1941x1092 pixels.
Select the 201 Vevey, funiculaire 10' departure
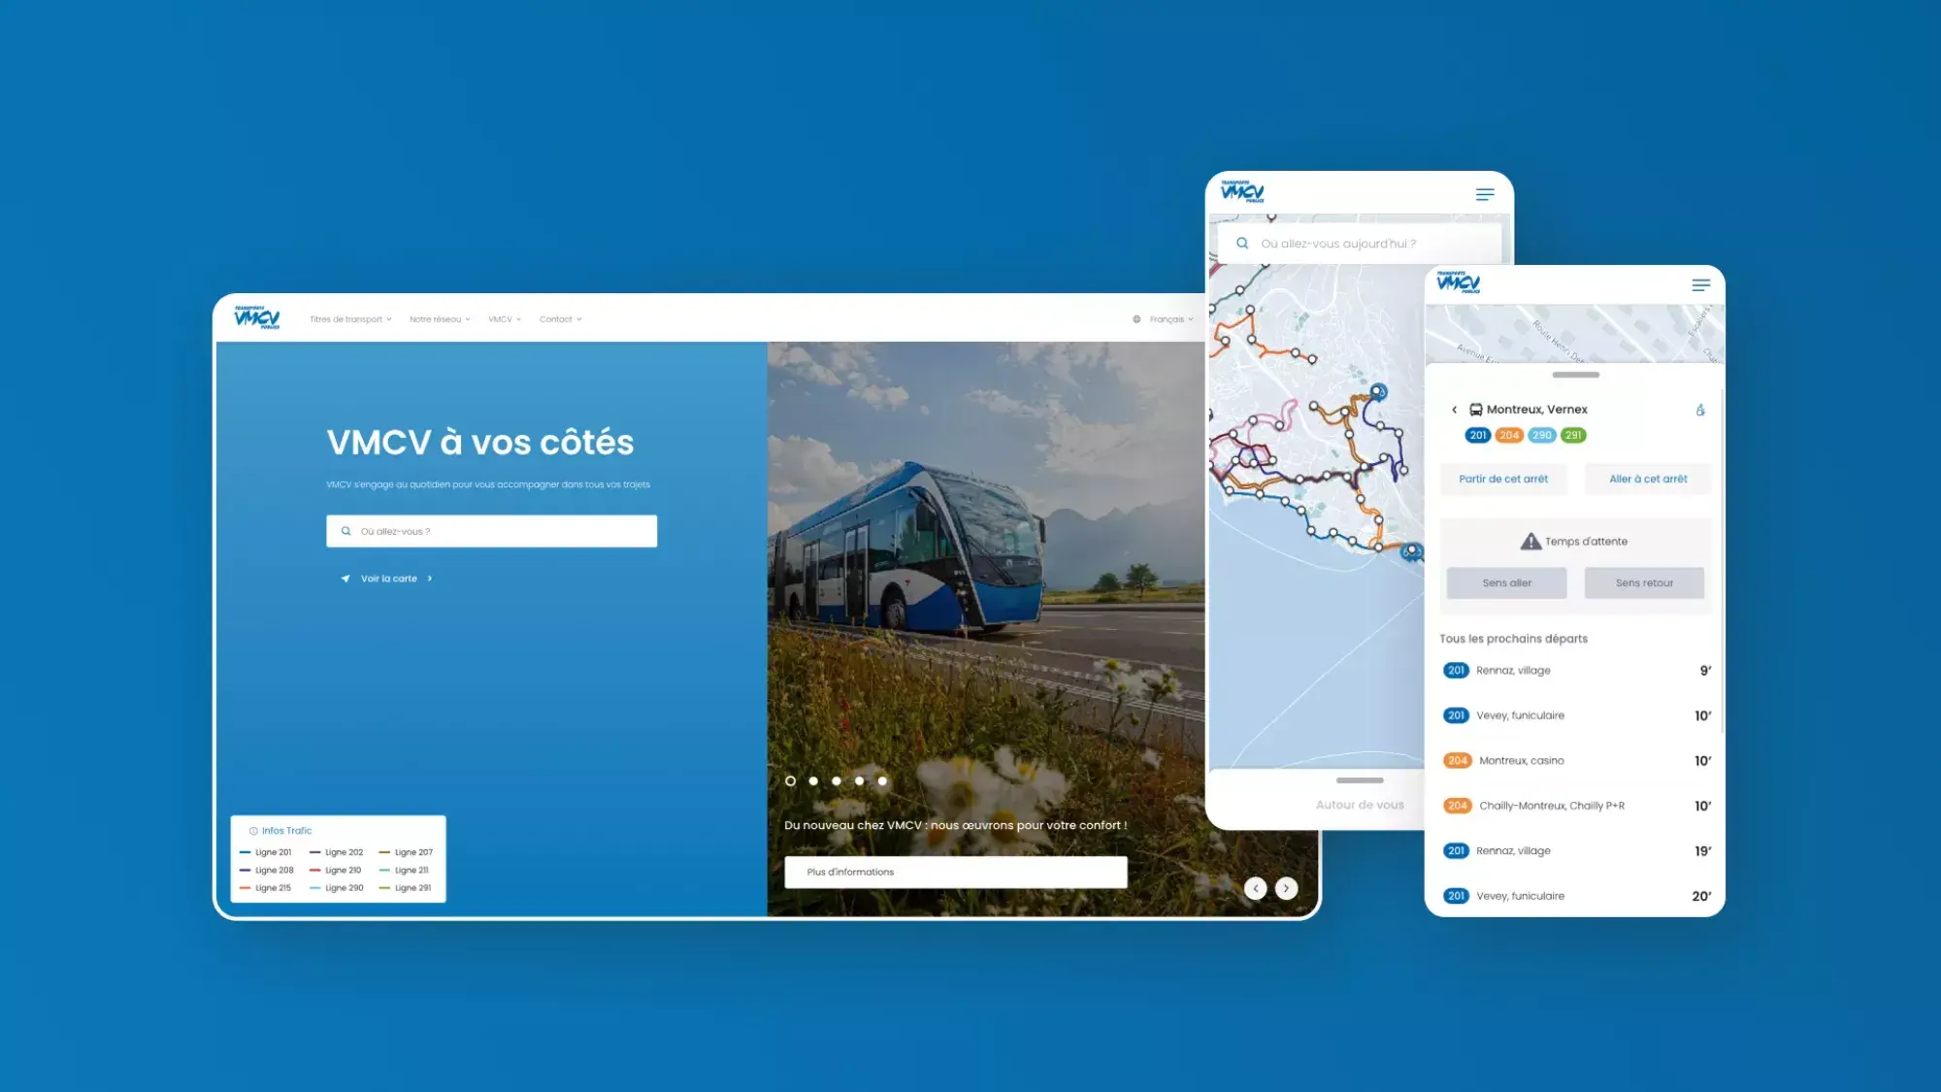coord(1576,715)
